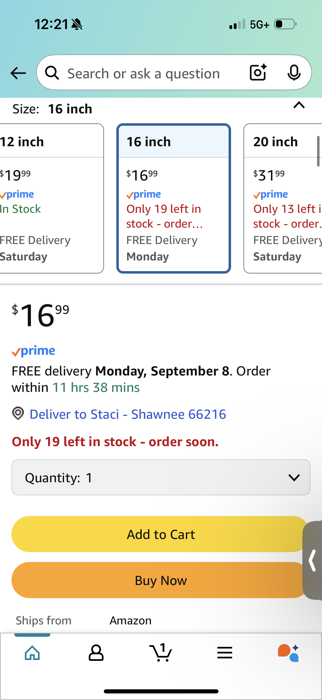
Task: Open hamburger menu icon
Action: pos(225,653)
